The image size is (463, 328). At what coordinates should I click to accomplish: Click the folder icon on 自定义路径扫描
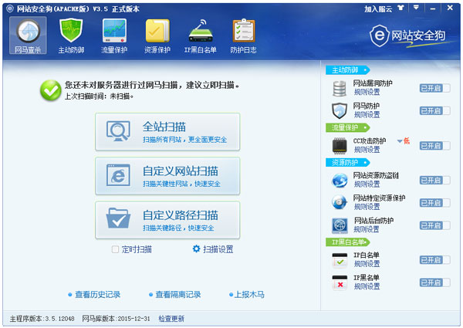click(118, 218)
